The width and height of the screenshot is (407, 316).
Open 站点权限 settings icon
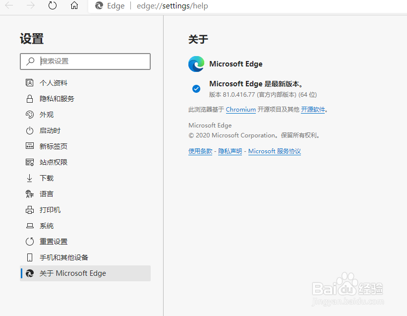29,162
